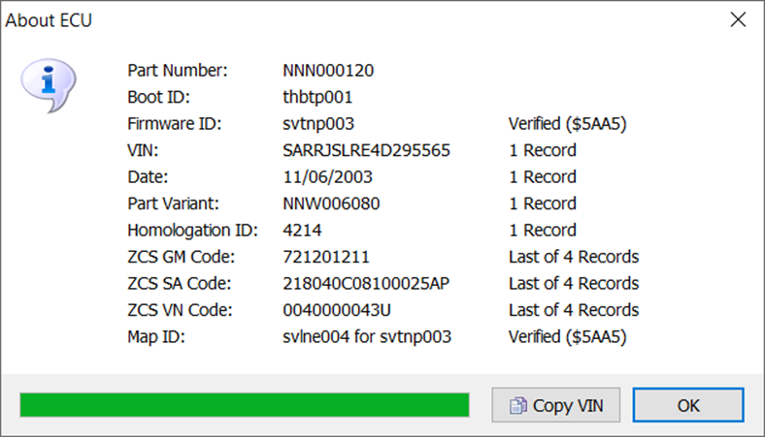This screenshot has width=765, height=437.
Task: Click the green progress bar
Action: (245, 405)
